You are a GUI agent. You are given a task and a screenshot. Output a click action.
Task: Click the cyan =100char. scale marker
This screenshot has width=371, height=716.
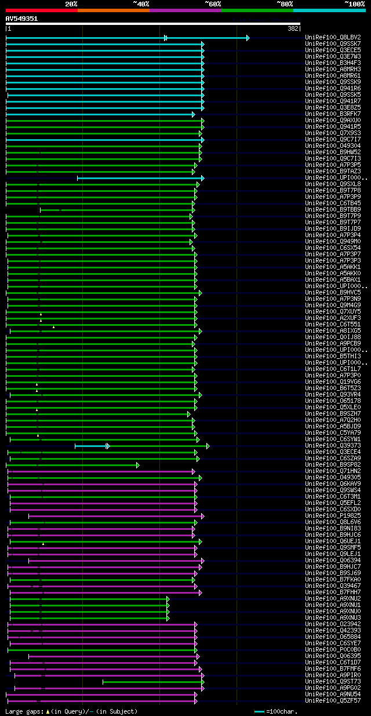[259, 711]
